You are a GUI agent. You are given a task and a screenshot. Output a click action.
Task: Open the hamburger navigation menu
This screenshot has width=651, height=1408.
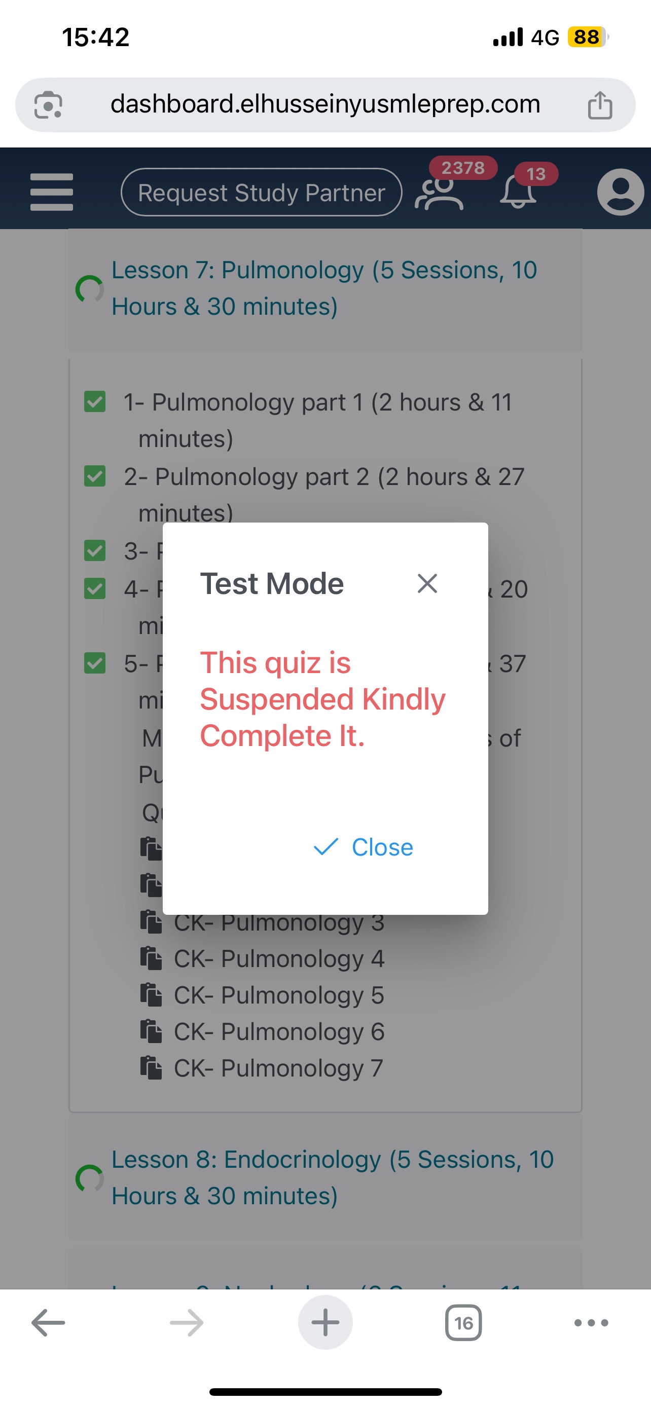(x=51, y=192)
